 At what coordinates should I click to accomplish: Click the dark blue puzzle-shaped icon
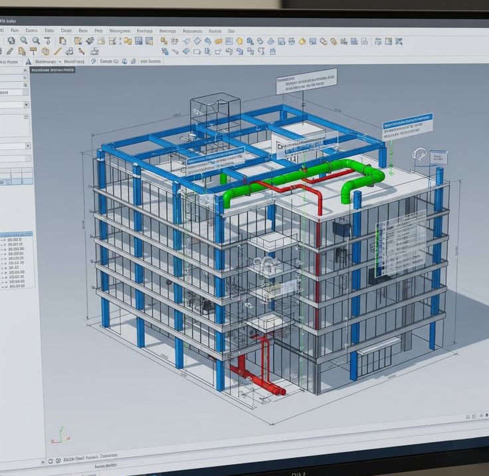click(90, 41)
